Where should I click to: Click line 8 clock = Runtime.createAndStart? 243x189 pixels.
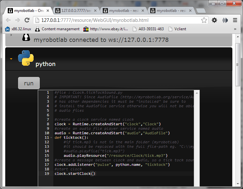(x=108, y=124)
